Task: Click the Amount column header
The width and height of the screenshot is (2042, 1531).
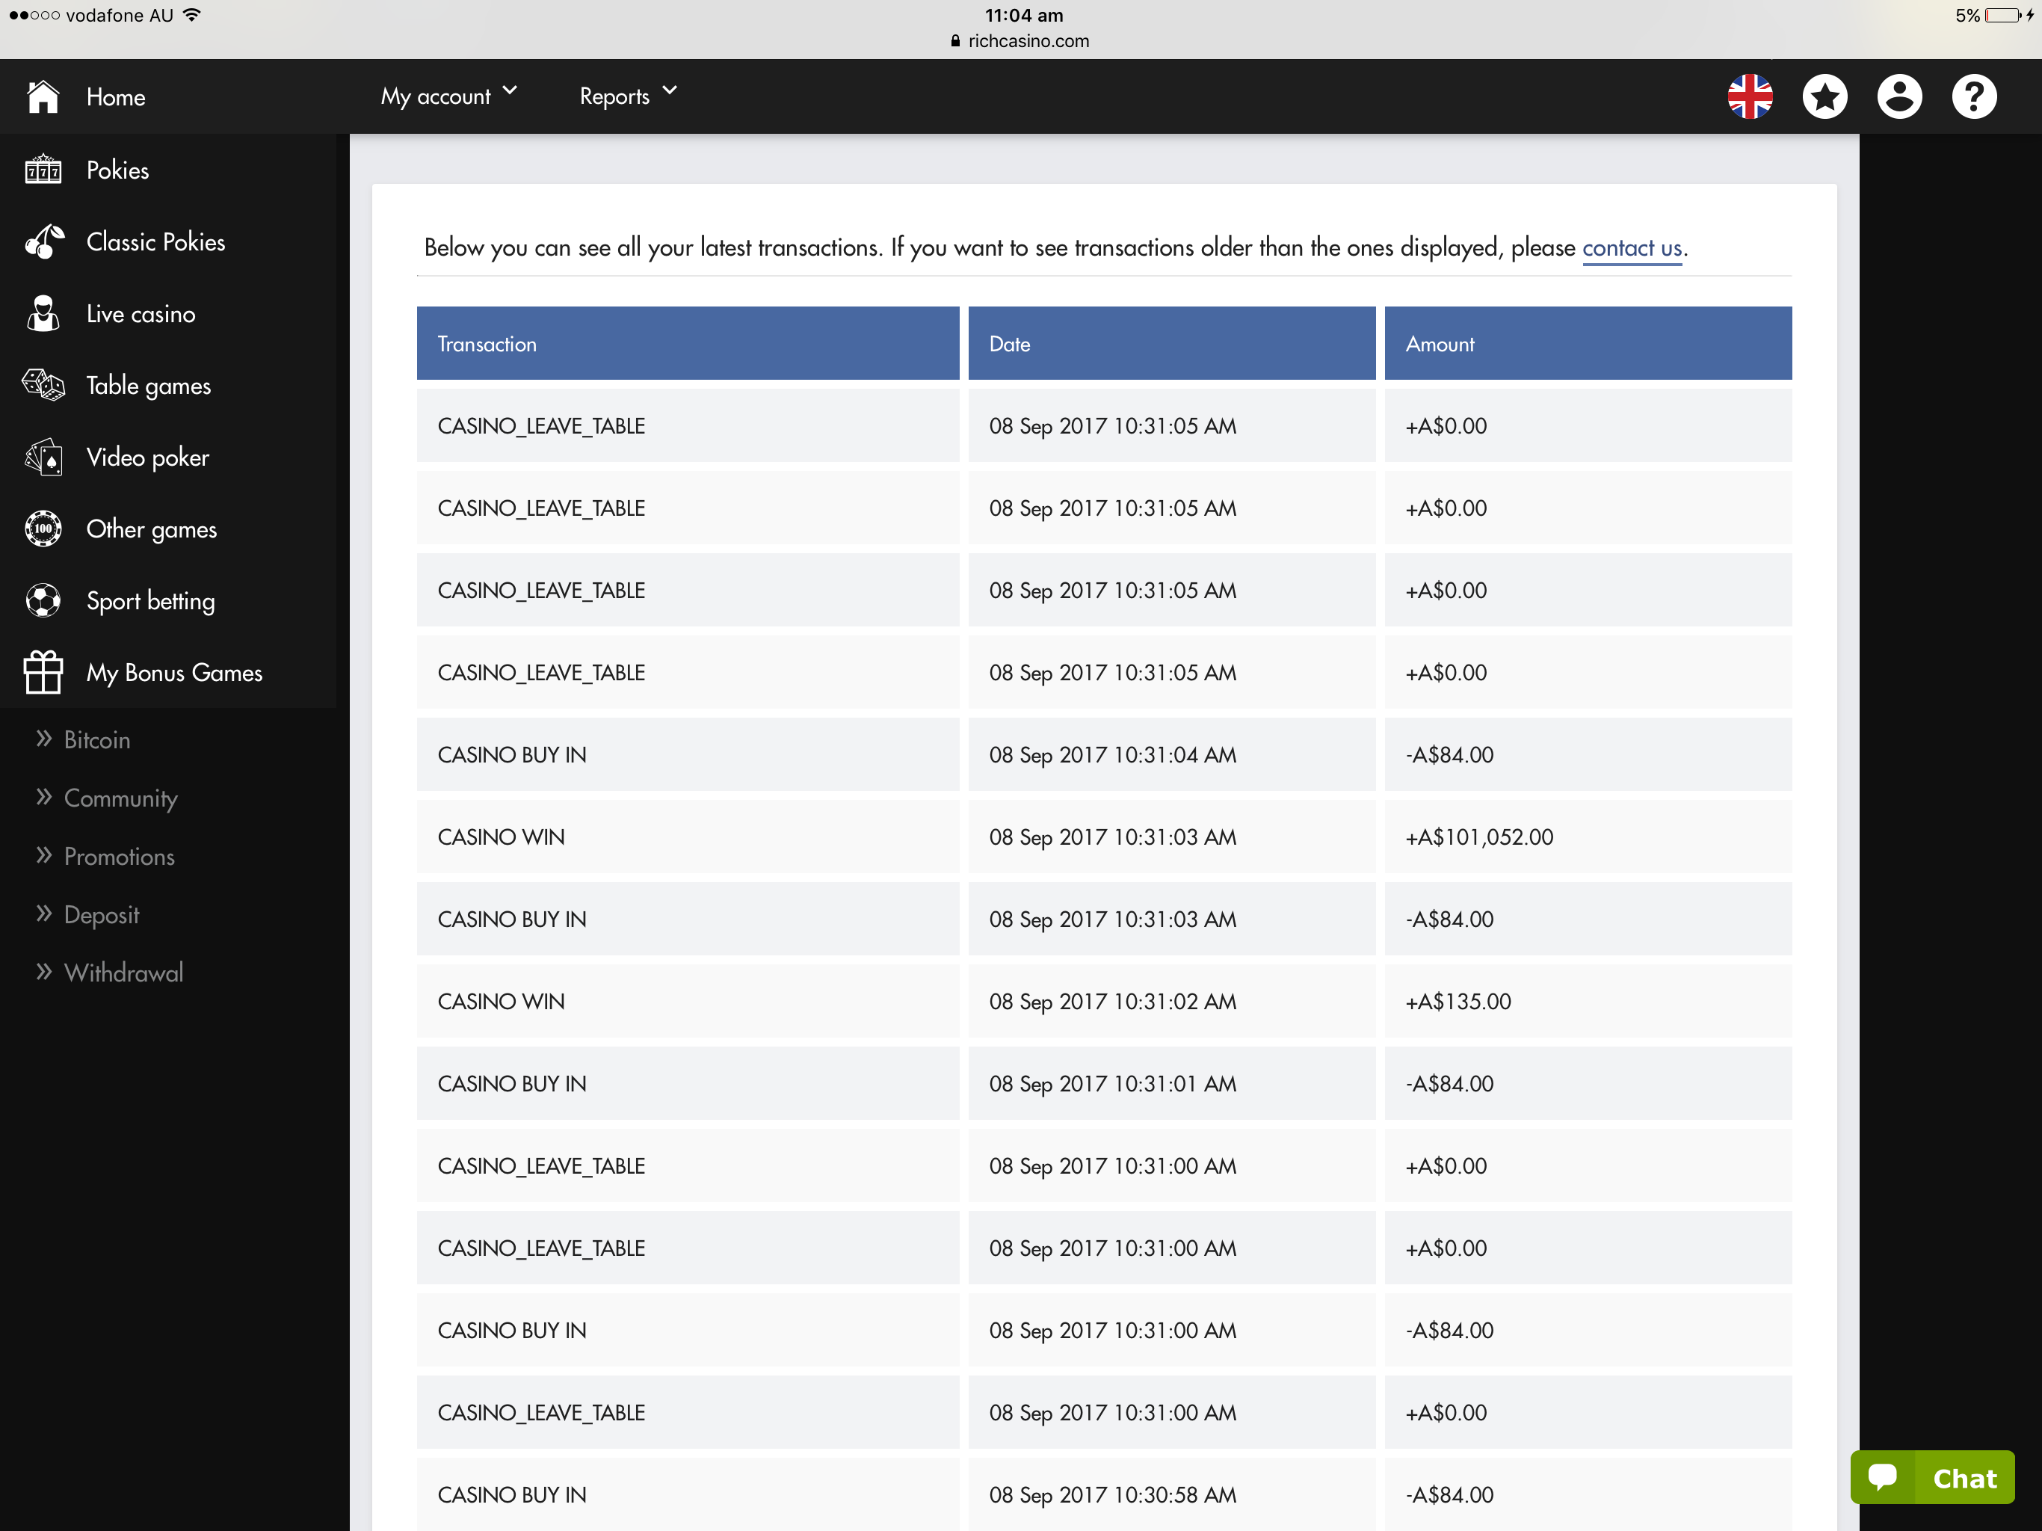Action: (1588, 344)
